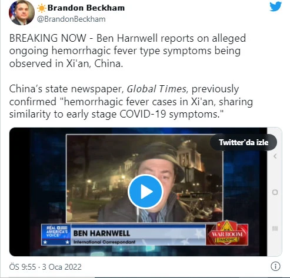Play the embedded Ben Harnwell video
Image resolution: width=290 pixels, height=278 pixels.
(145, 192)
